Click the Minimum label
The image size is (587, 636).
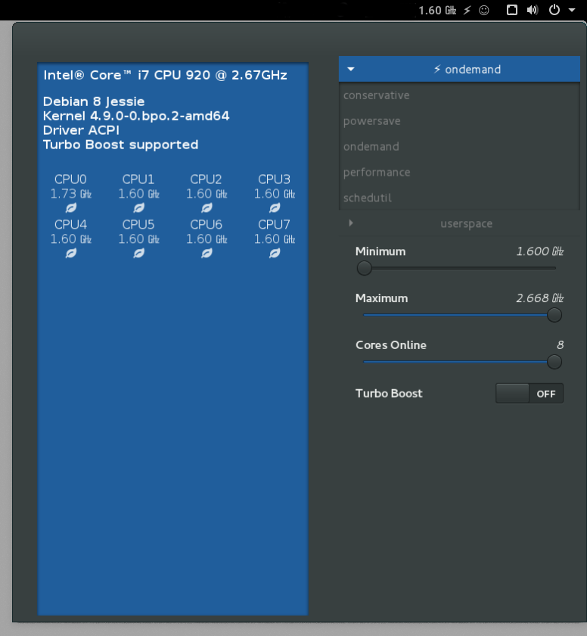(x=380, y=251)
